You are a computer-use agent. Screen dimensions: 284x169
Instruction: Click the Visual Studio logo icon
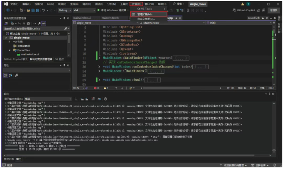tap(6, 4)
